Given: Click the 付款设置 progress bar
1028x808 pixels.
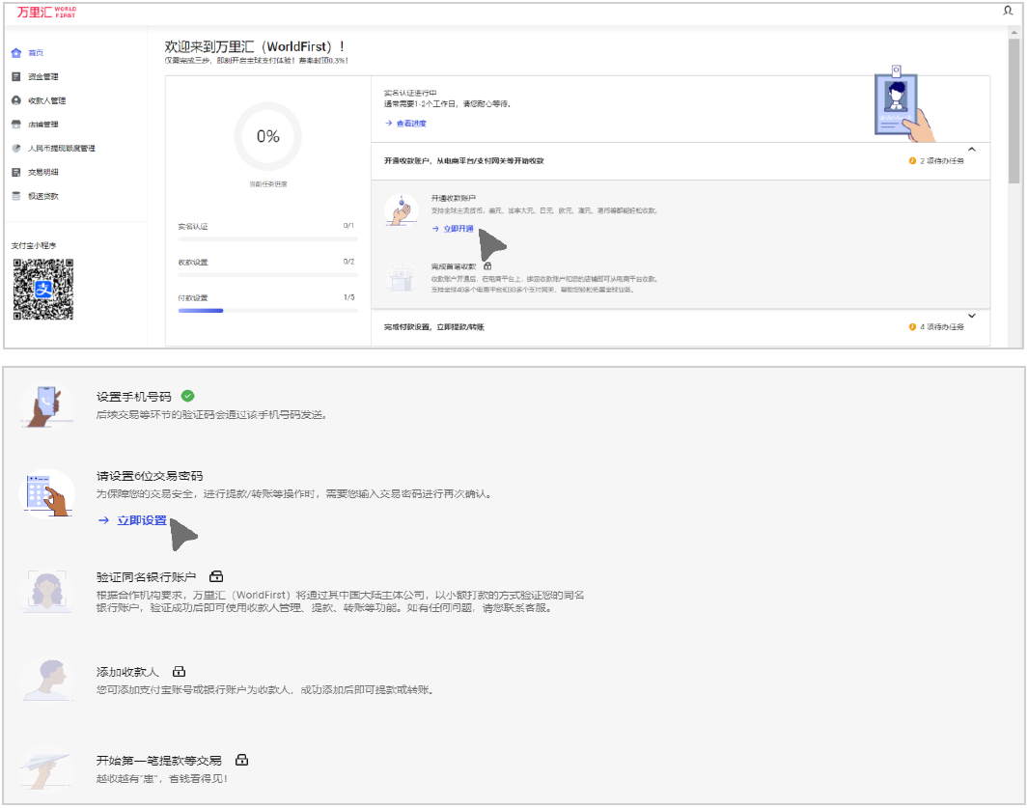Looking at the screenshot, I should [267, 310].
